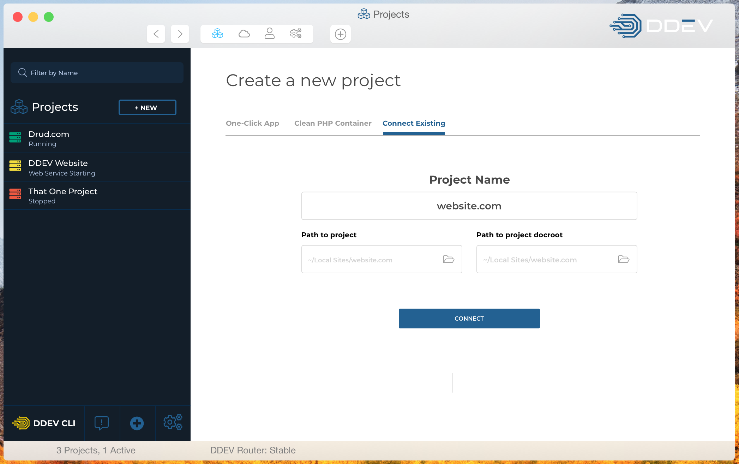Open the feedback speech bubble icon
This screenshot has height=464, width=739.
pyautogui.click(x=102, y=423)
